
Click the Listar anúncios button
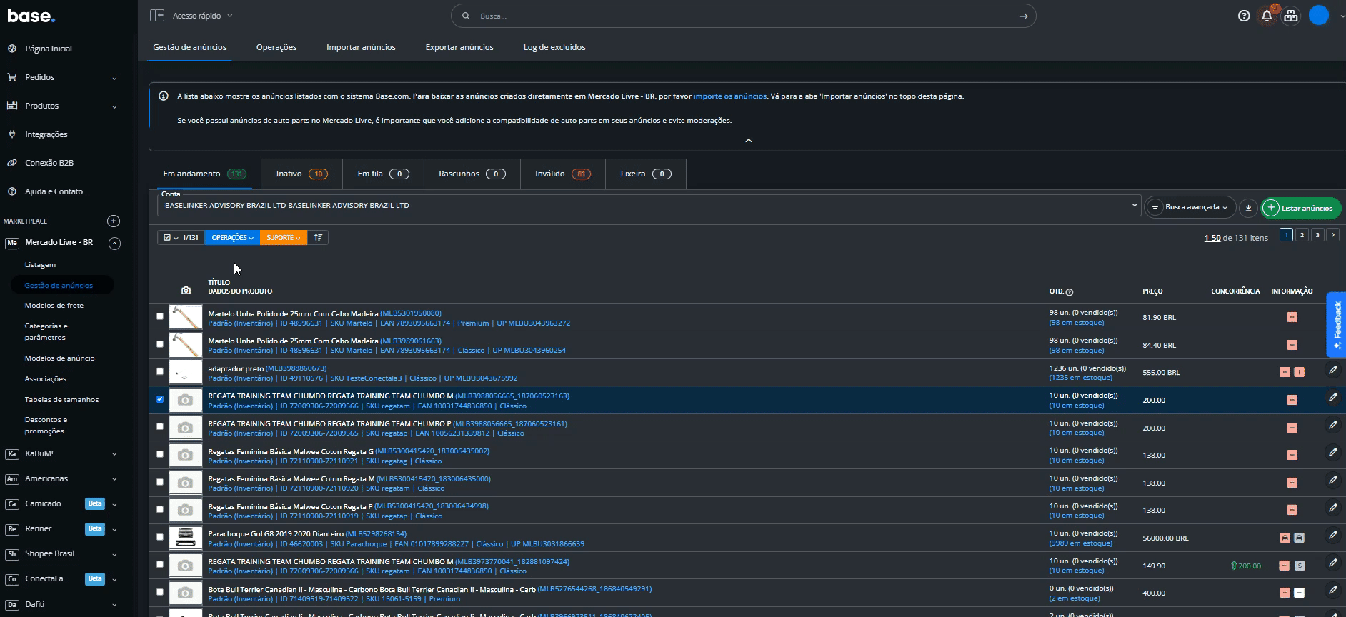coord(1301,208)
